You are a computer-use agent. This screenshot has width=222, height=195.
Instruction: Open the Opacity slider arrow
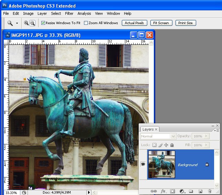pyautogui.click(x=207, y=136)
